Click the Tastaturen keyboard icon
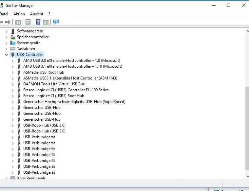 click(13, 49)
